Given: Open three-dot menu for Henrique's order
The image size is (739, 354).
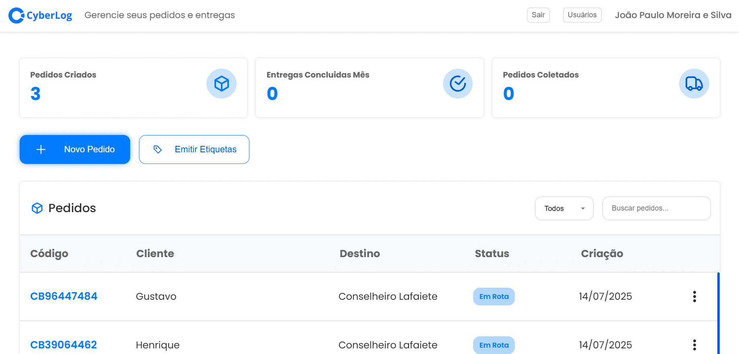Looking at the screenshot, I should (694, 345).
